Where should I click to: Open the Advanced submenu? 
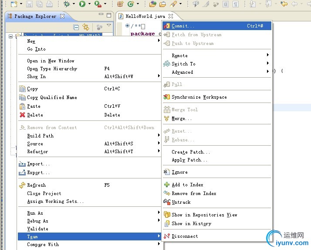click(x=217, y=72)
